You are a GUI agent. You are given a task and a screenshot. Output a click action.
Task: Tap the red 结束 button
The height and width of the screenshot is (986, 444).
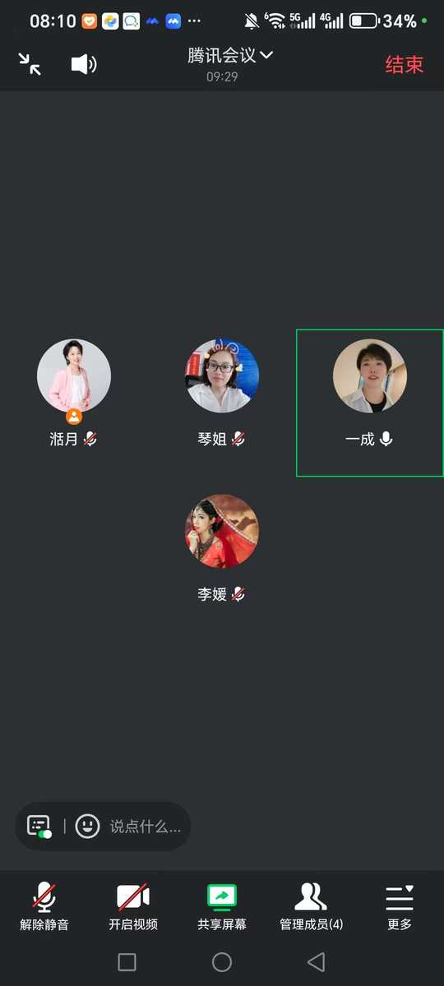click(x=405, y=65)
